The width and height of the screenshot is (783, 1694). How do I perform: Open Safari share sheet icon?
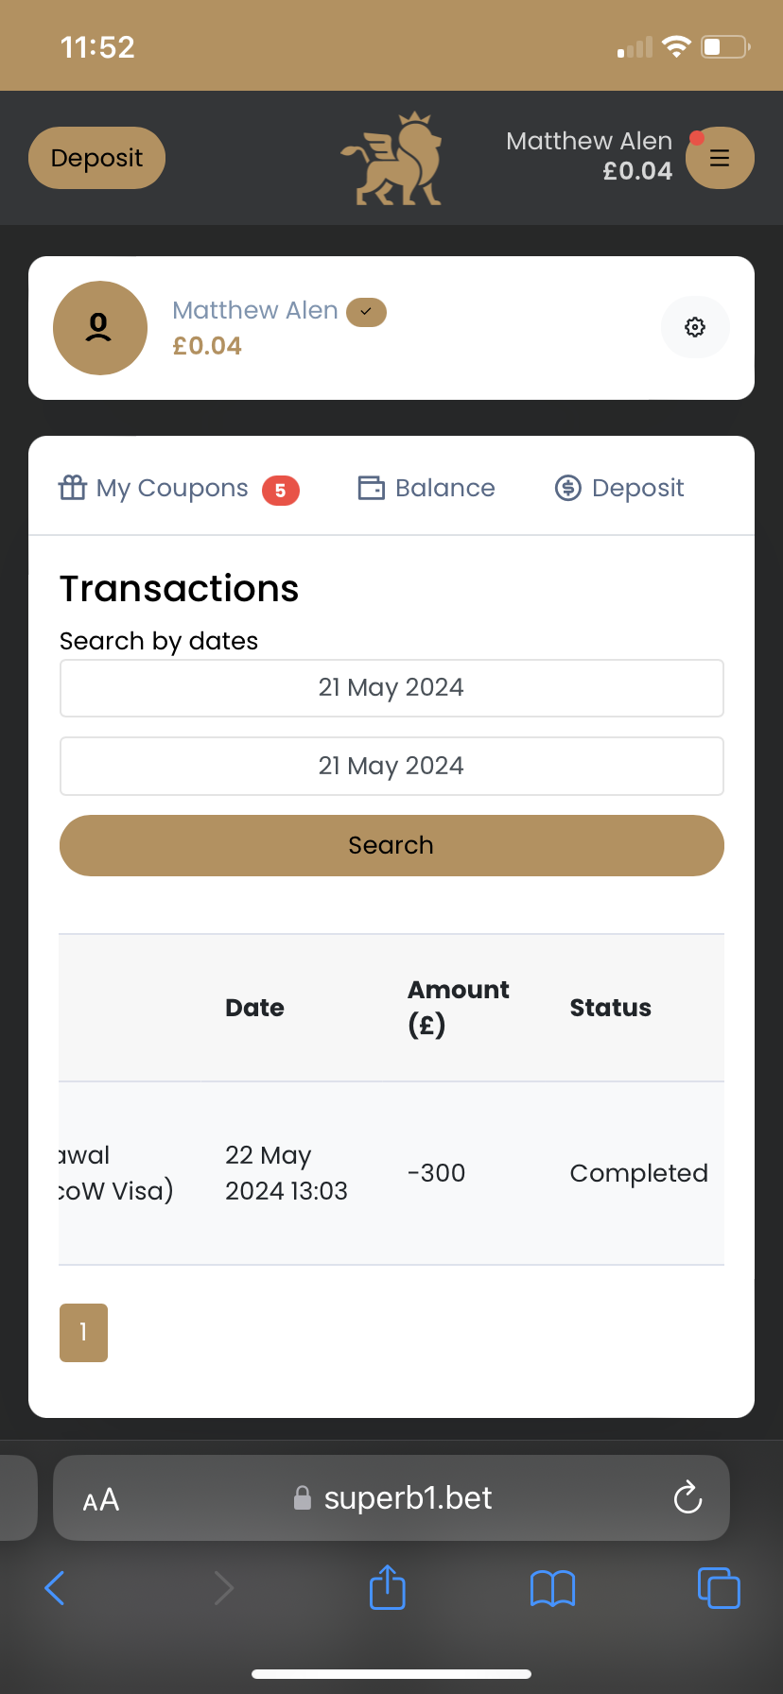coord(388,1587)
